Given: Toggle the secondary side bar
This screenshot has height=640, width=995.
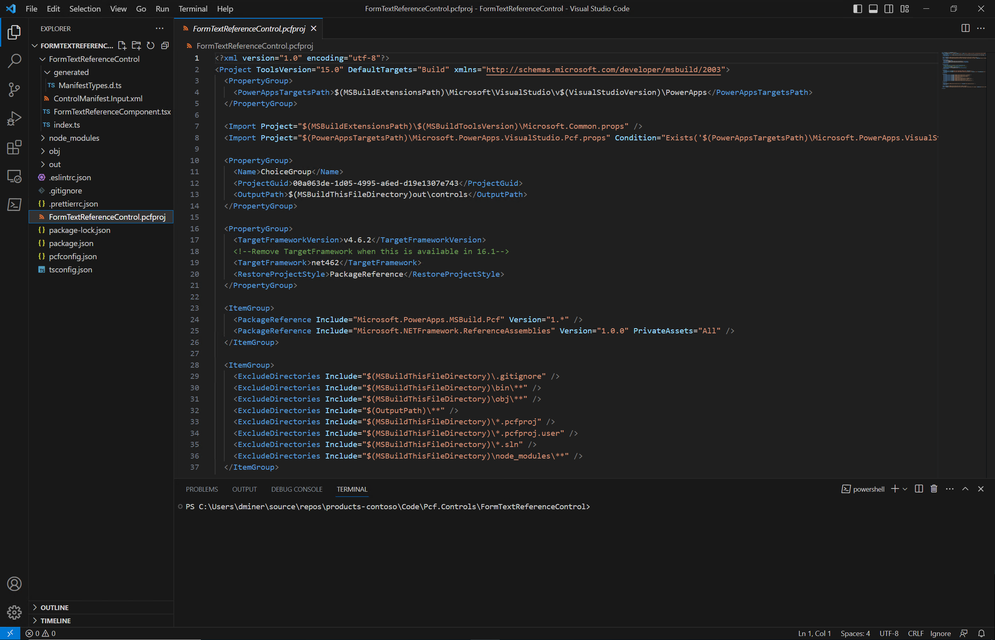Looking at the screenshot, I should 889,9.
